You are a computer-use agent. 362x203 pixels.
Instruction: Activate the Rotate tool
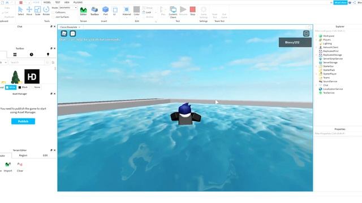(x=46, y=11)
